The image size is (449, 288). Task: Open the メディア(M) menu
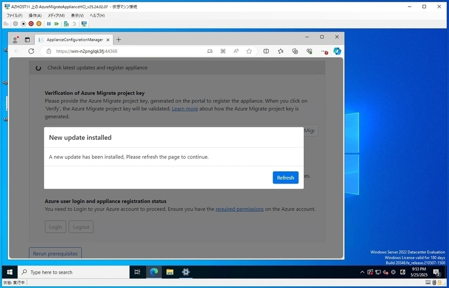[56, 16]
